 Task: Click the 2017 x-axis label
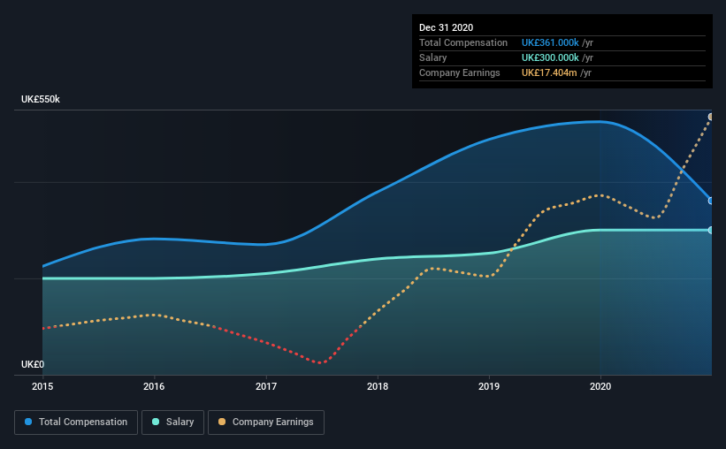[x=266, y=386]
